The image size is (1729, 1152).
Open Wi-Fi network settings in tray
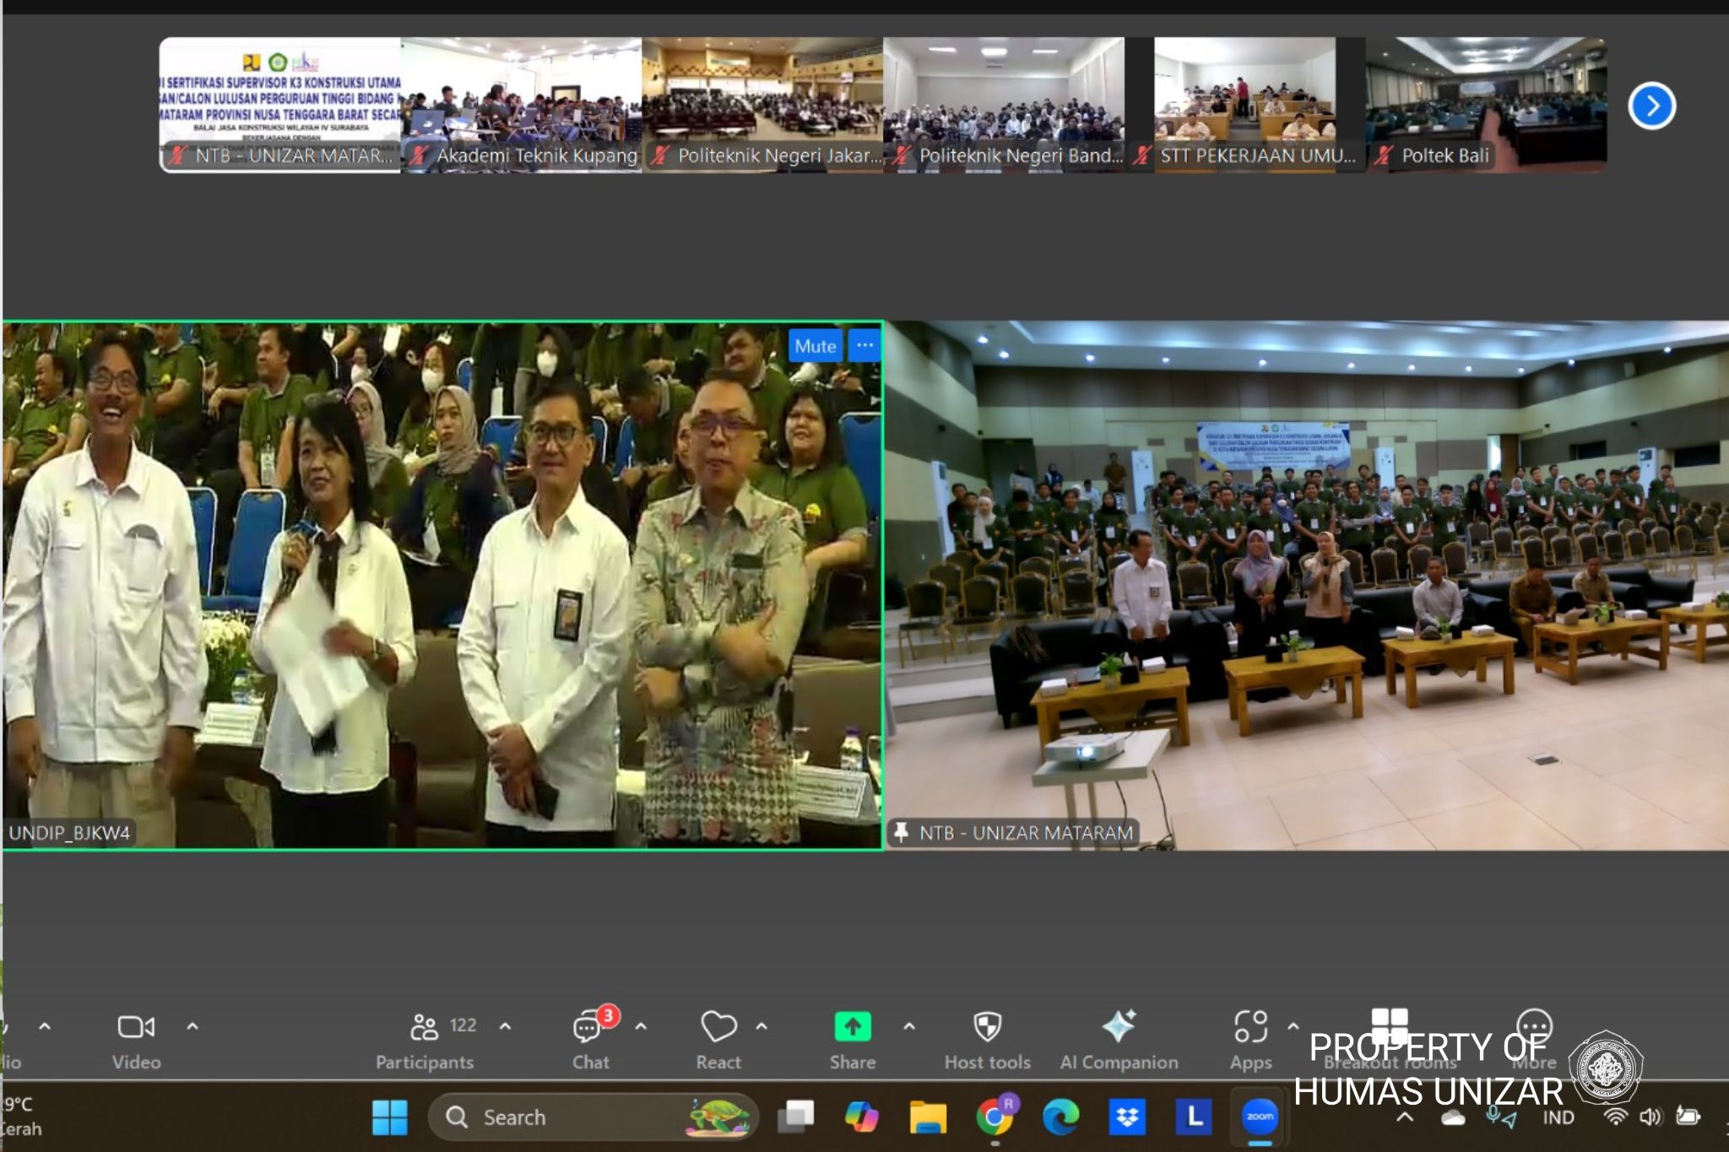click(x=1615, y=1117)
